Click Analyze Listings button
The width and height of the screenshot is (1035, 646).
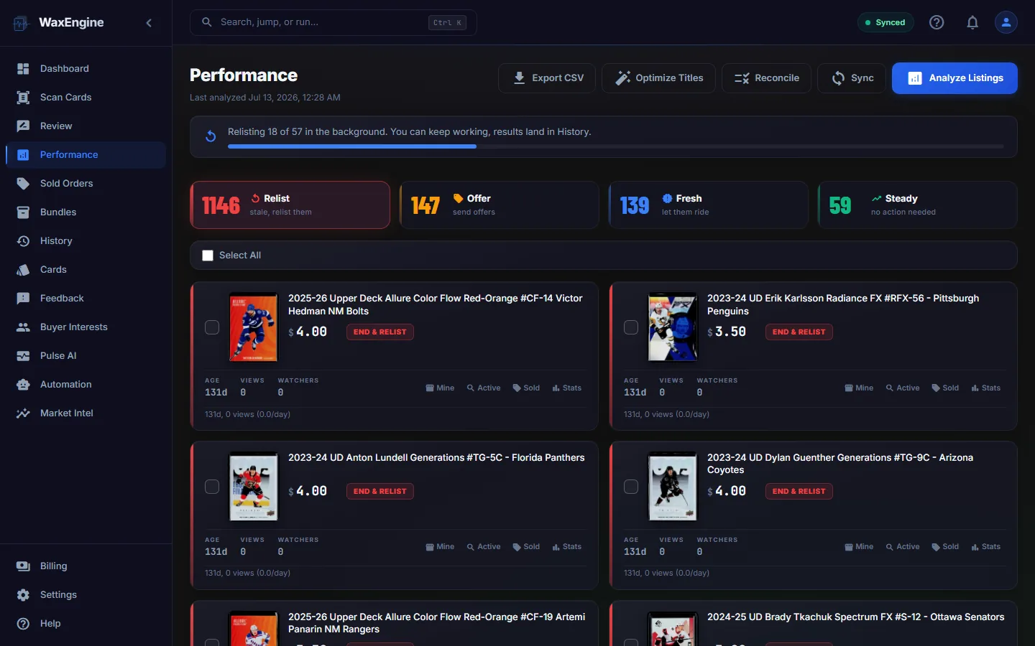[954, 78]
